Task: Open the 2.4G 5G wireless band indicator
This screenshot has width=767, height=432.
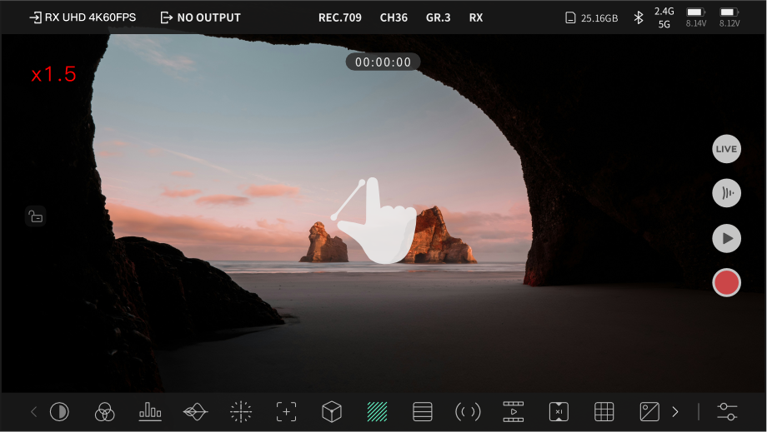Action: [x=664, y=17]
